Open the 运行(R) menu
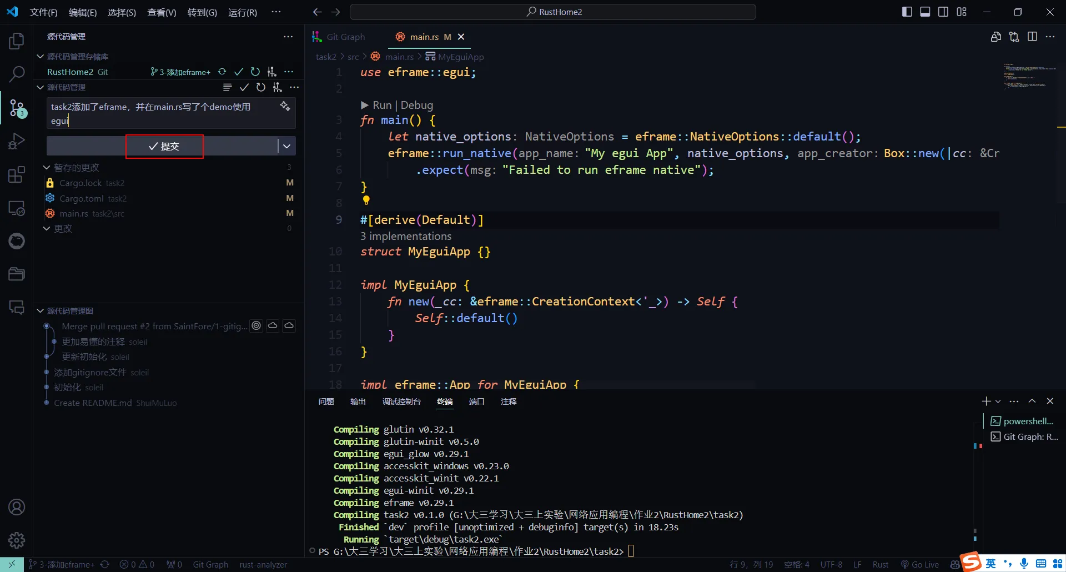Viewport: 1066px width, 572px height. (242, 12)
